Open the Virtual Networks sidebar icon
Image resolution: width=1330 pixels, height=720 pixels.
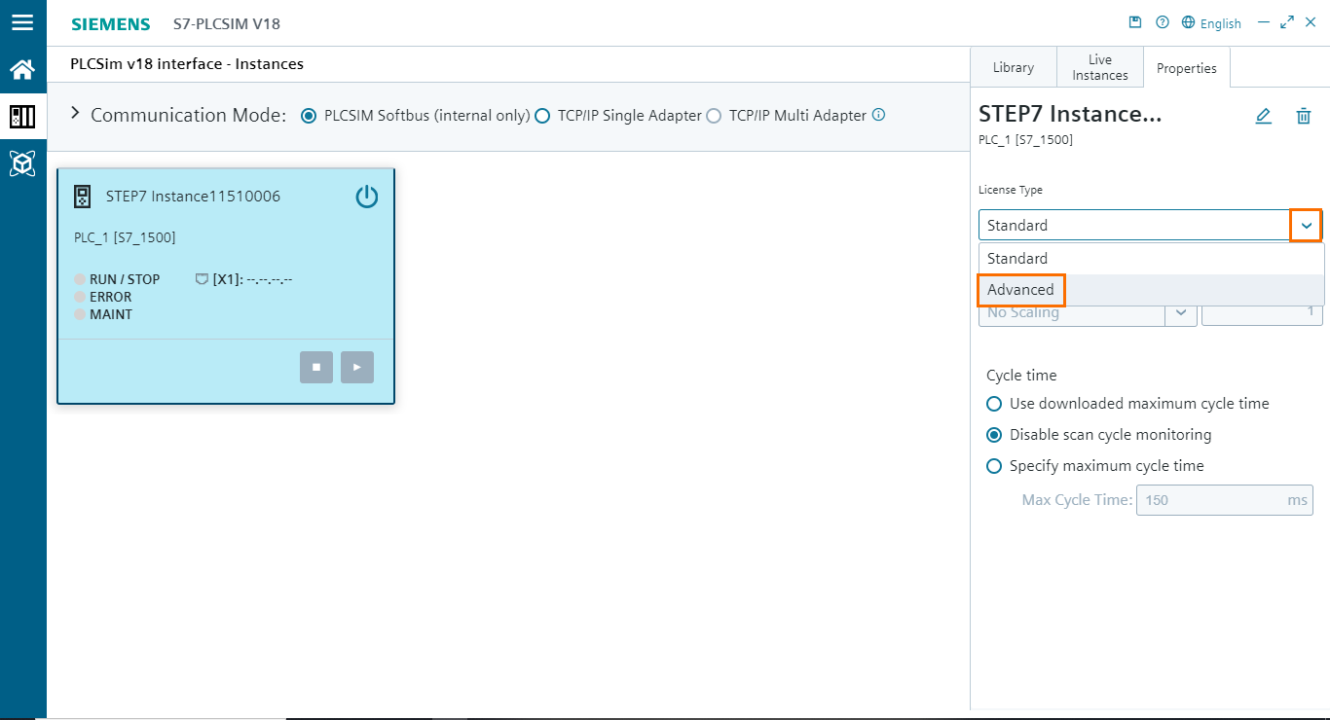click(x=23, y=162)
